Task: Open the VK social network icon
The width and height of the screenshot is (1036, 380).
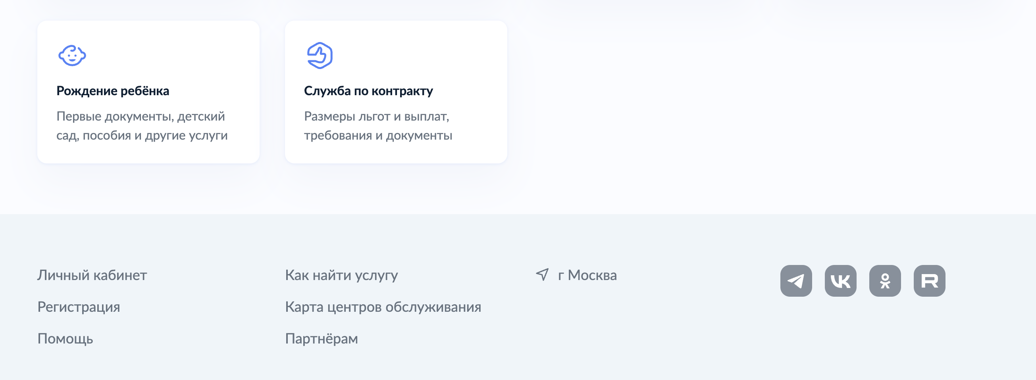Action: [841, 281]
